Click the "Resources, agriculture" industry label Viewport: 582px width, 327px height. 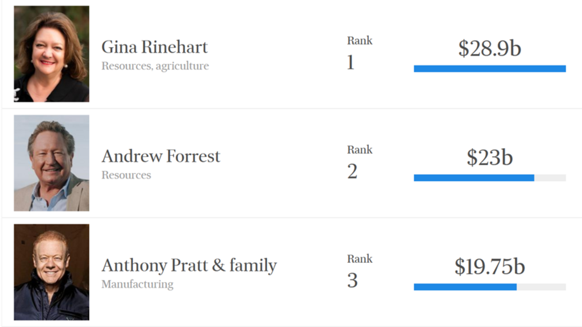tap(155, 66)
